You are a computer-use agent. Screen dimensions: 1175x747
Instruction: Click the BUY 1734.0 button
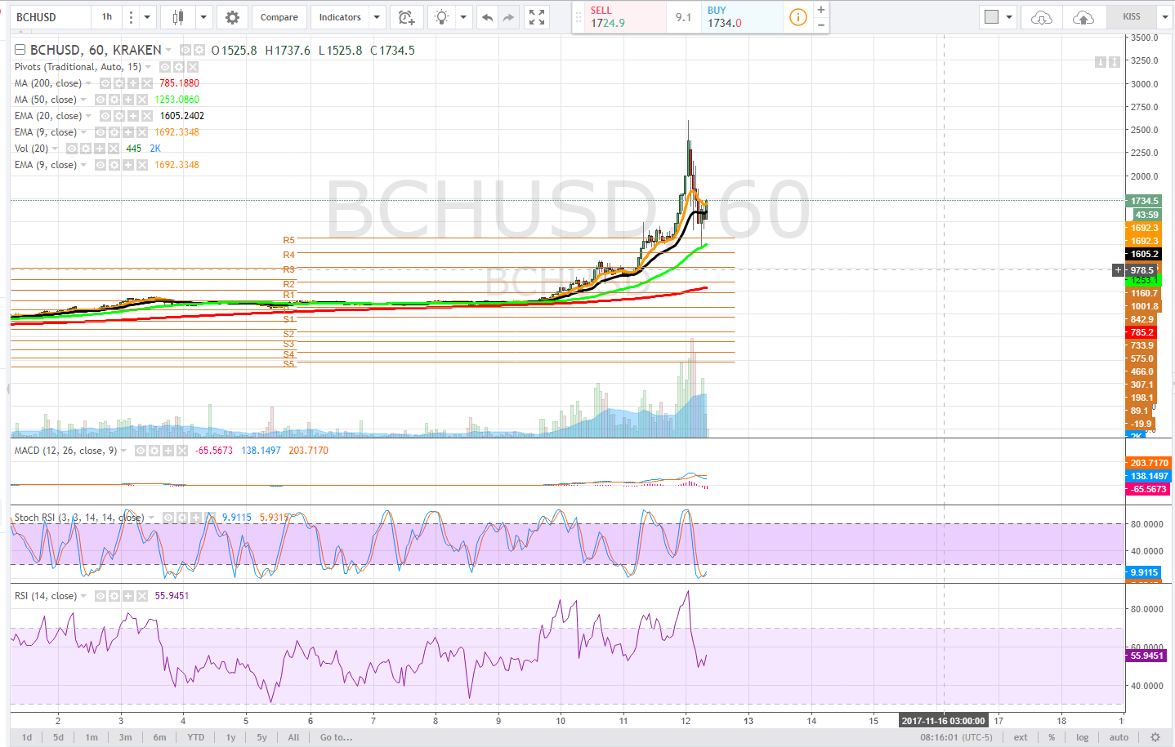click(x=742, y=17)
